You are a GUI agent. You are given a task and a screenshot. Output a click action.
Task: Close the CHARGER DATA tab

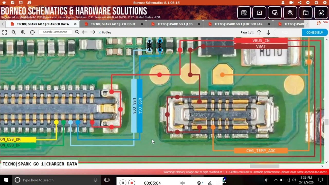point(75,24)
